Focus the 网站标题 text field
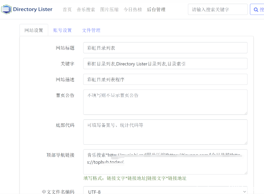 [x=165, y=48]
